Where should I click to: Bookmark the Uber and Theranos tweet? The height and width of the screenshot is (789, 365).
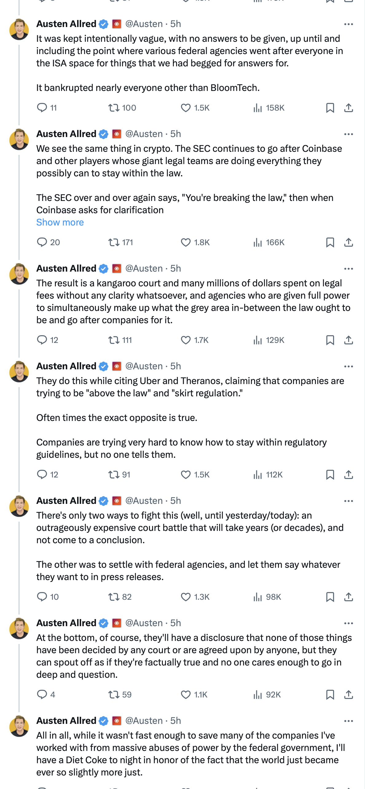[330, 475]
